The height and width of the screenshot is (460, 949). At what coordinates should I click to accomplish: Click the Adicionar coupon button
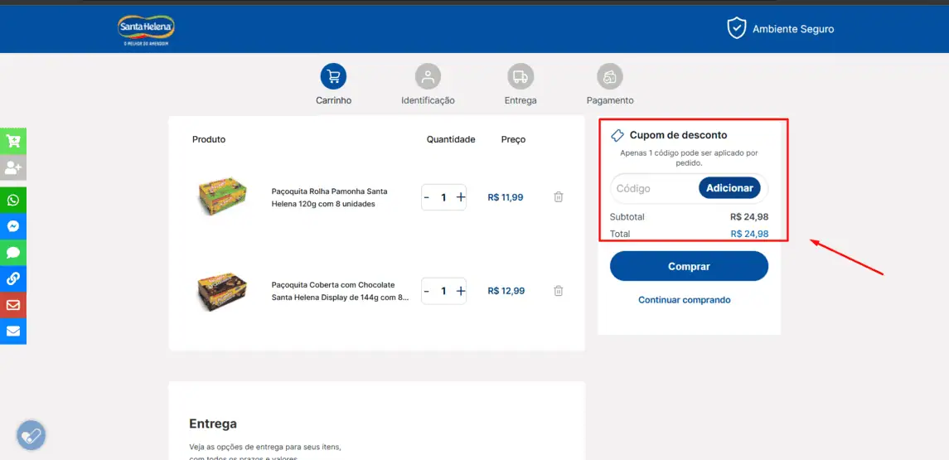tap(729, 188)
